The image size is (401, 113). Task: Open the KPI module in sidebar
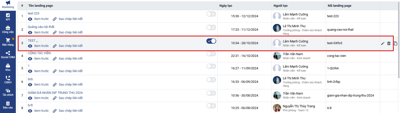tap(8, 17)
